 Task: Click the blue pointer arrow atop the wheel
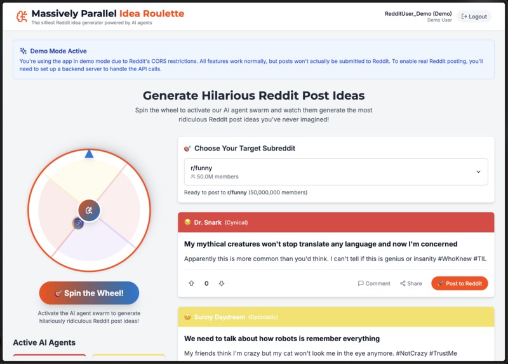point(89,154)
